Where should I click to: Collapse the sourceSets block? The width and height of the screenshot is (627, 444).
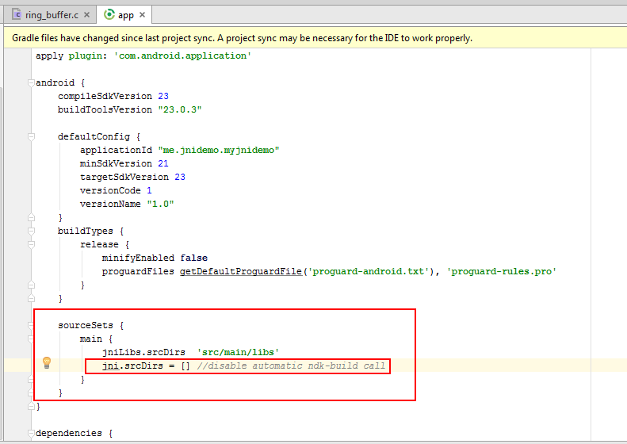31,325
